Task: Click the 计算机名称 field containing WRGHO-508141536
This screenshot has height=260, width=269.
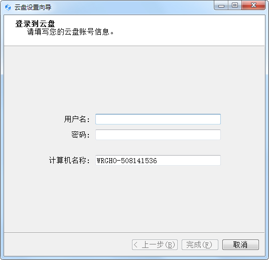Action: 158,161
